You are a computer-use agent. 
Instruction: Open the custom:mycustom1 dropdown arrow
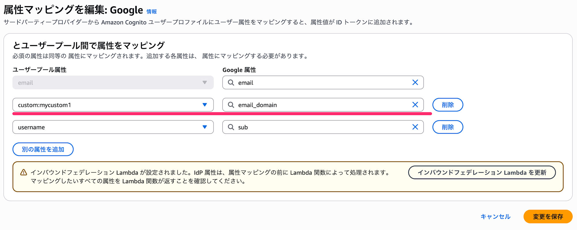click(x=205, y=105)
